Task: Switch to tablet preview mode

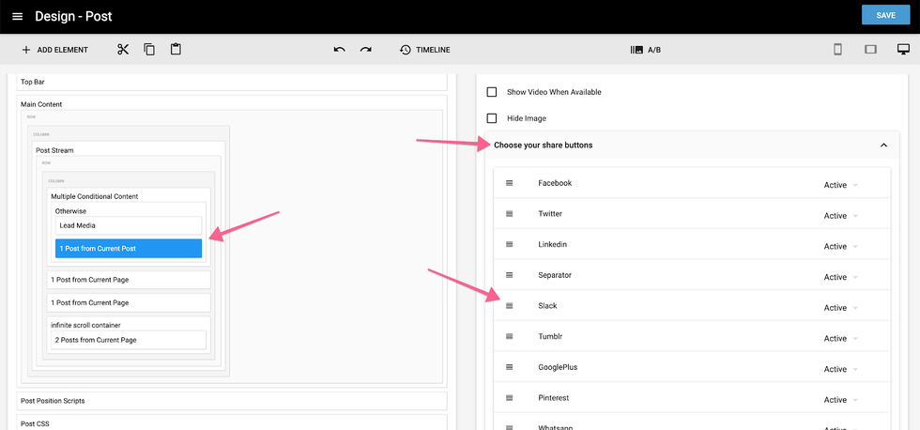Action: click(x=870, y=50)
